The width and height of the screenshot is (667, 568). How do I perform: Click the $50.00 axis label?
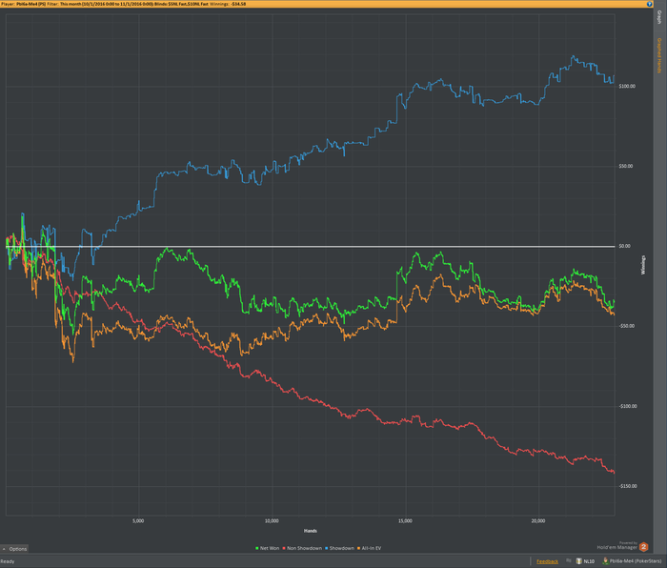pos(626,166)
